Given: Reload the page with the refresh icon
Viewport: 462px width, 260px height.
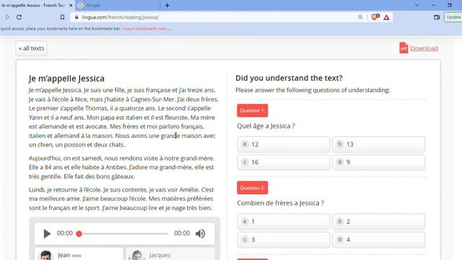Looking at the screenshot, I should tap(19, 17).
